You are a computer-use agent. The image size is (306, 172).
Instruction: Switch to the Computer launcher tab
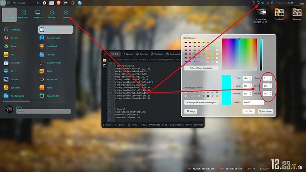click(x=38, y=15)
